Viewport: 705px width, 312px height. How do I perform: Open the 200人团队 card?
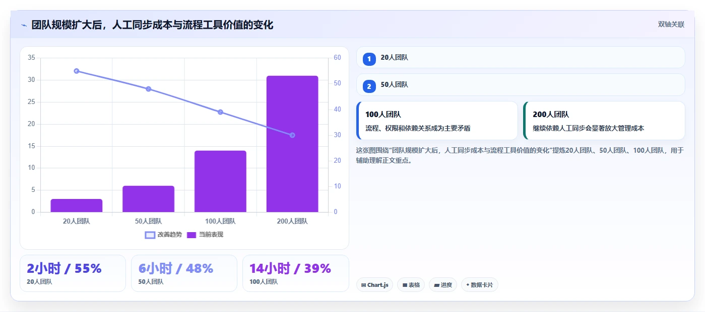click(x=604, y=121)
